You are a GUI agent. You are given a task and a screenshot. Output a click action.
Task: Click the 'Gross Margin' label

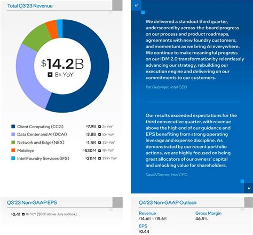click(x=208, y=213)
